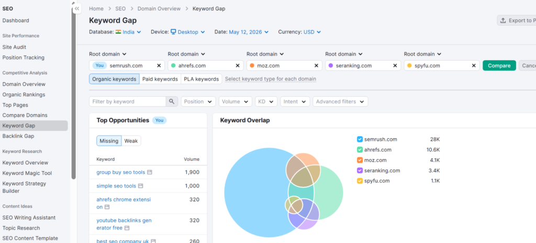Viewport: 536px width, 243px height.
Task: Remove semrush.com domain with X
Action: click(x=159, y=65)
